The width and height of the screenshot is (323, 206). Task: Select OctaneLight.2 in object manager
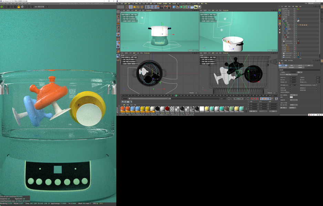point(289,41)
